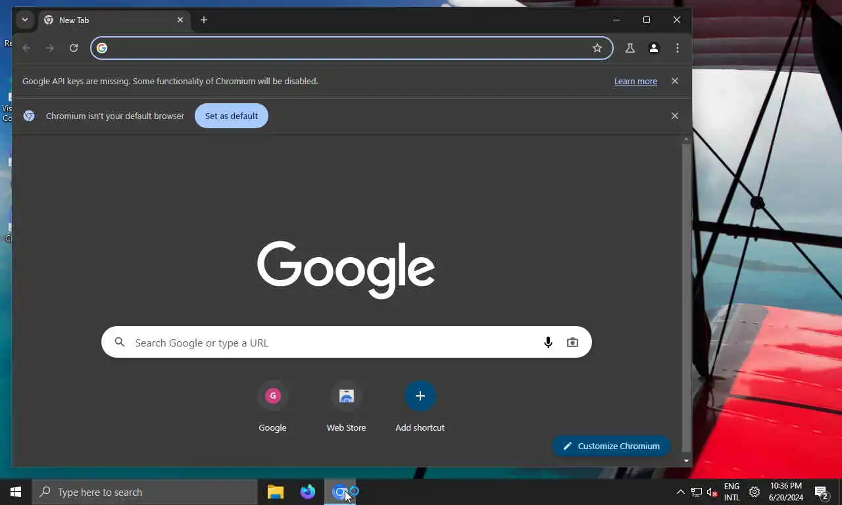The width and height of the screenshot is (842, 505).
Task: Select the New Tab tab
Action: pyautogui.click(x=114, y=20)
